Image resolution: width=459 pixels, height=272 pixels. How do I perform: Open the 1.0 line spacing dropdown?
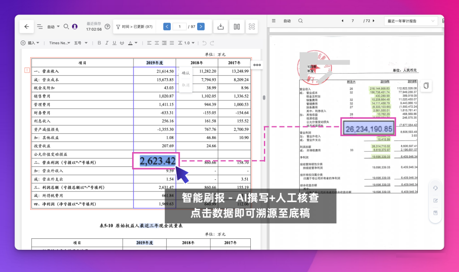[x=186, y=43]
